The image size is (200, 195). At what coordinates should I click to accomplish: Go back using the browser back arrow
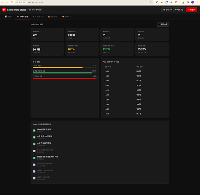click(2, 2)
